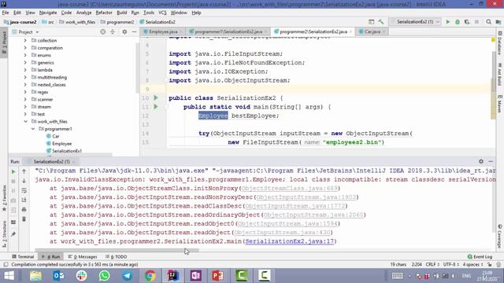Switch to the Car.java editor tab
Screen dimensions: 504x283
(372, 31)
